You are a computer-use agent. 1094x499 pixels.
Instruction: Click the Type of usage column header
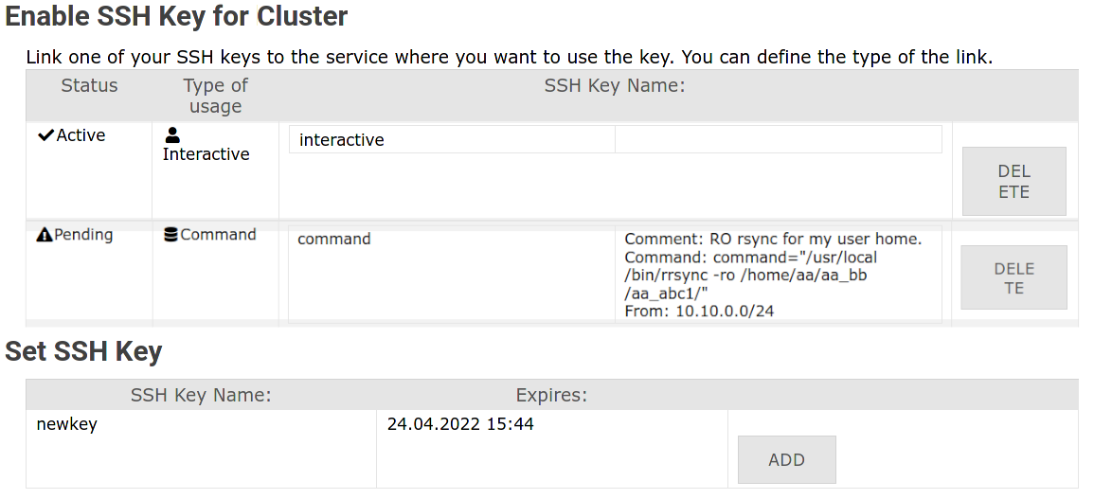tap(216, 96)
